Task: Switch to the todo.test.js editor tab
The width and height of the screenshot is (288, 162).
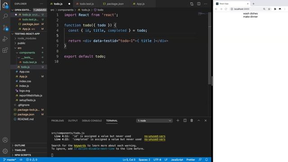Action: point(86,4)
